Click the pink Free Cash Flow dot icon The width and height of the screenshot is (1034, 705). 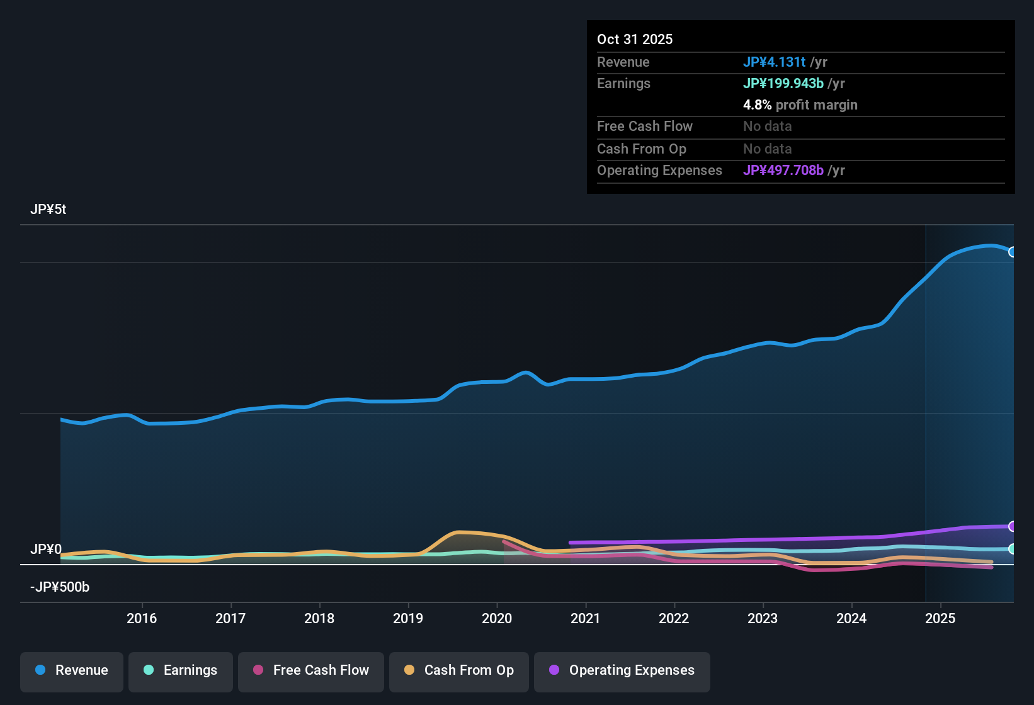click(x=258, y=670)
